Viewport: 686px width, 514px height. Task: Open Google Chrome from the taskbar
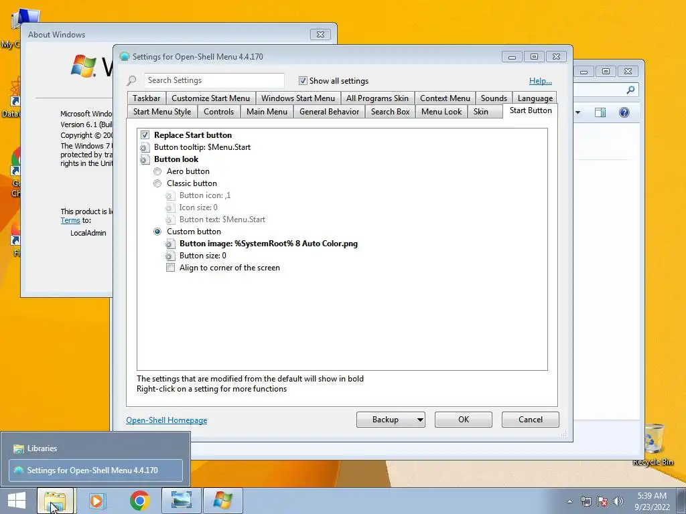coord(139,501)
